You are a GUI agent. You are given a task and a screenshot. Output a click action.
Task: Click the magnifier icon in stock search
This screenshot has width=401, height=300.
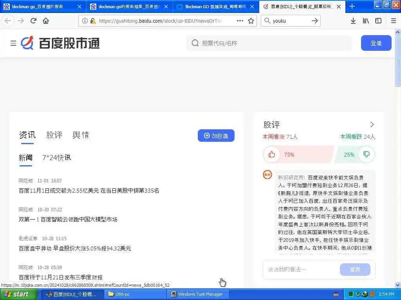click(195, 43)
